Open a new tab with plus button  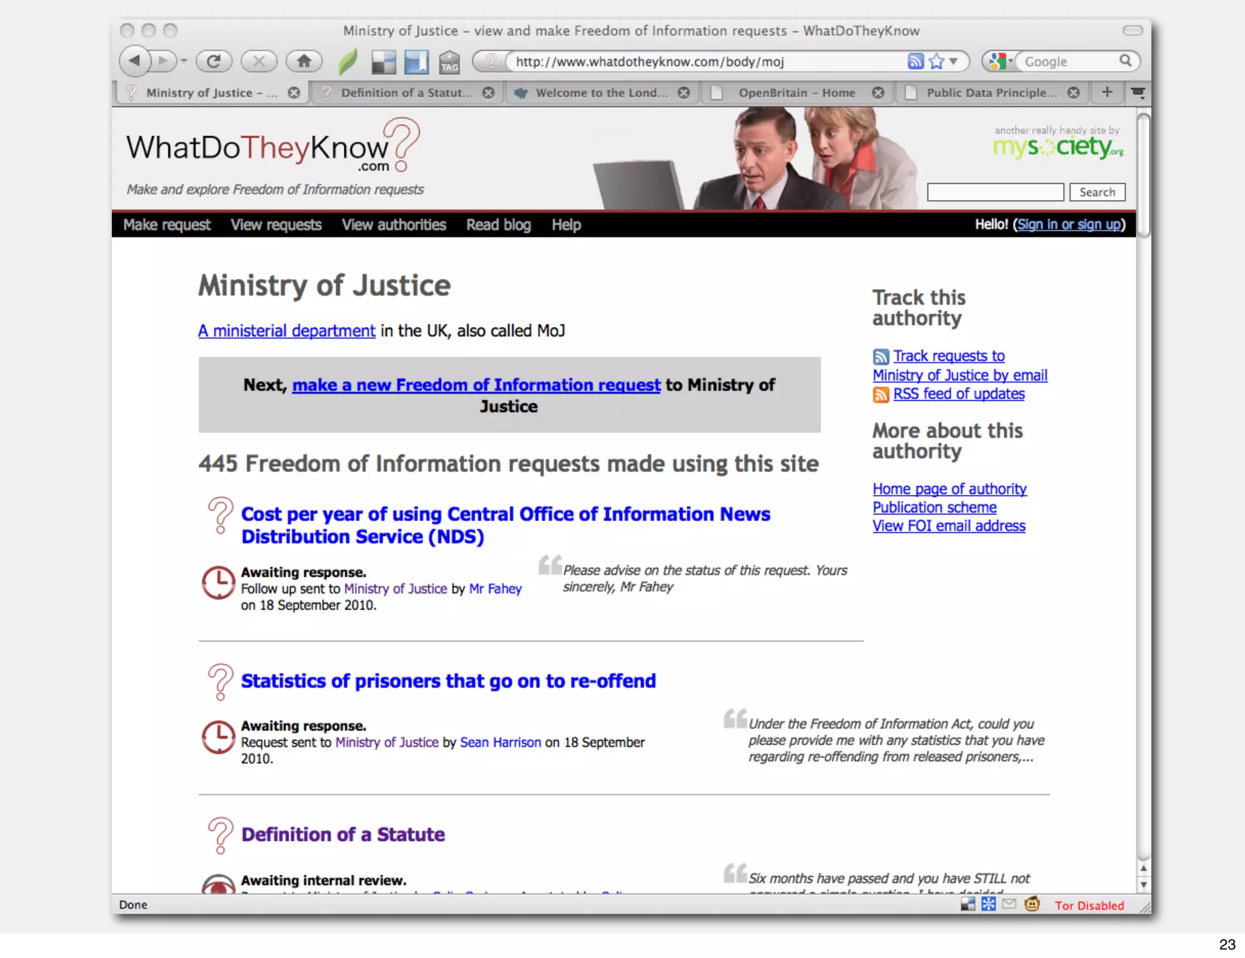[x=1107, y=92]
